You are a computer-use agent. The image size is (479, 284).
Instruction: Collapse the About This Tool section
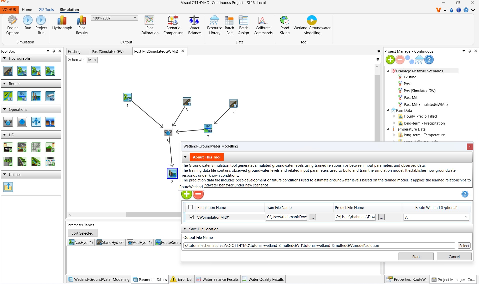pos(185,157)
